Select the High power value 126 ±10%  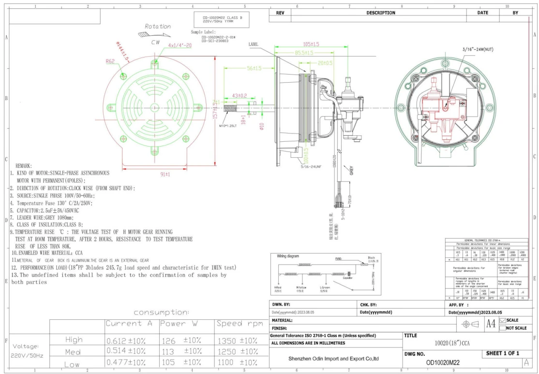coord(181,341)
